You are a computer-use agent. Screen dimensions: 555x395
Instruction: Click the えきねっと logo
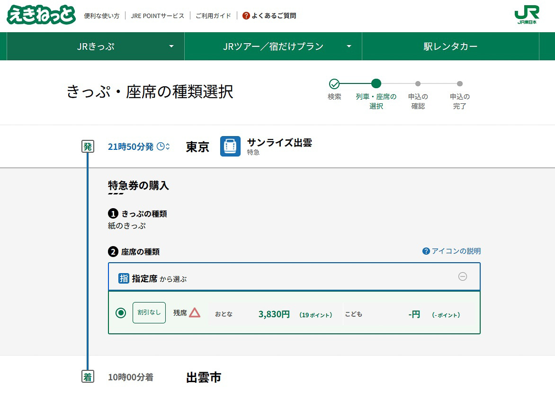(x=42, y=15)
